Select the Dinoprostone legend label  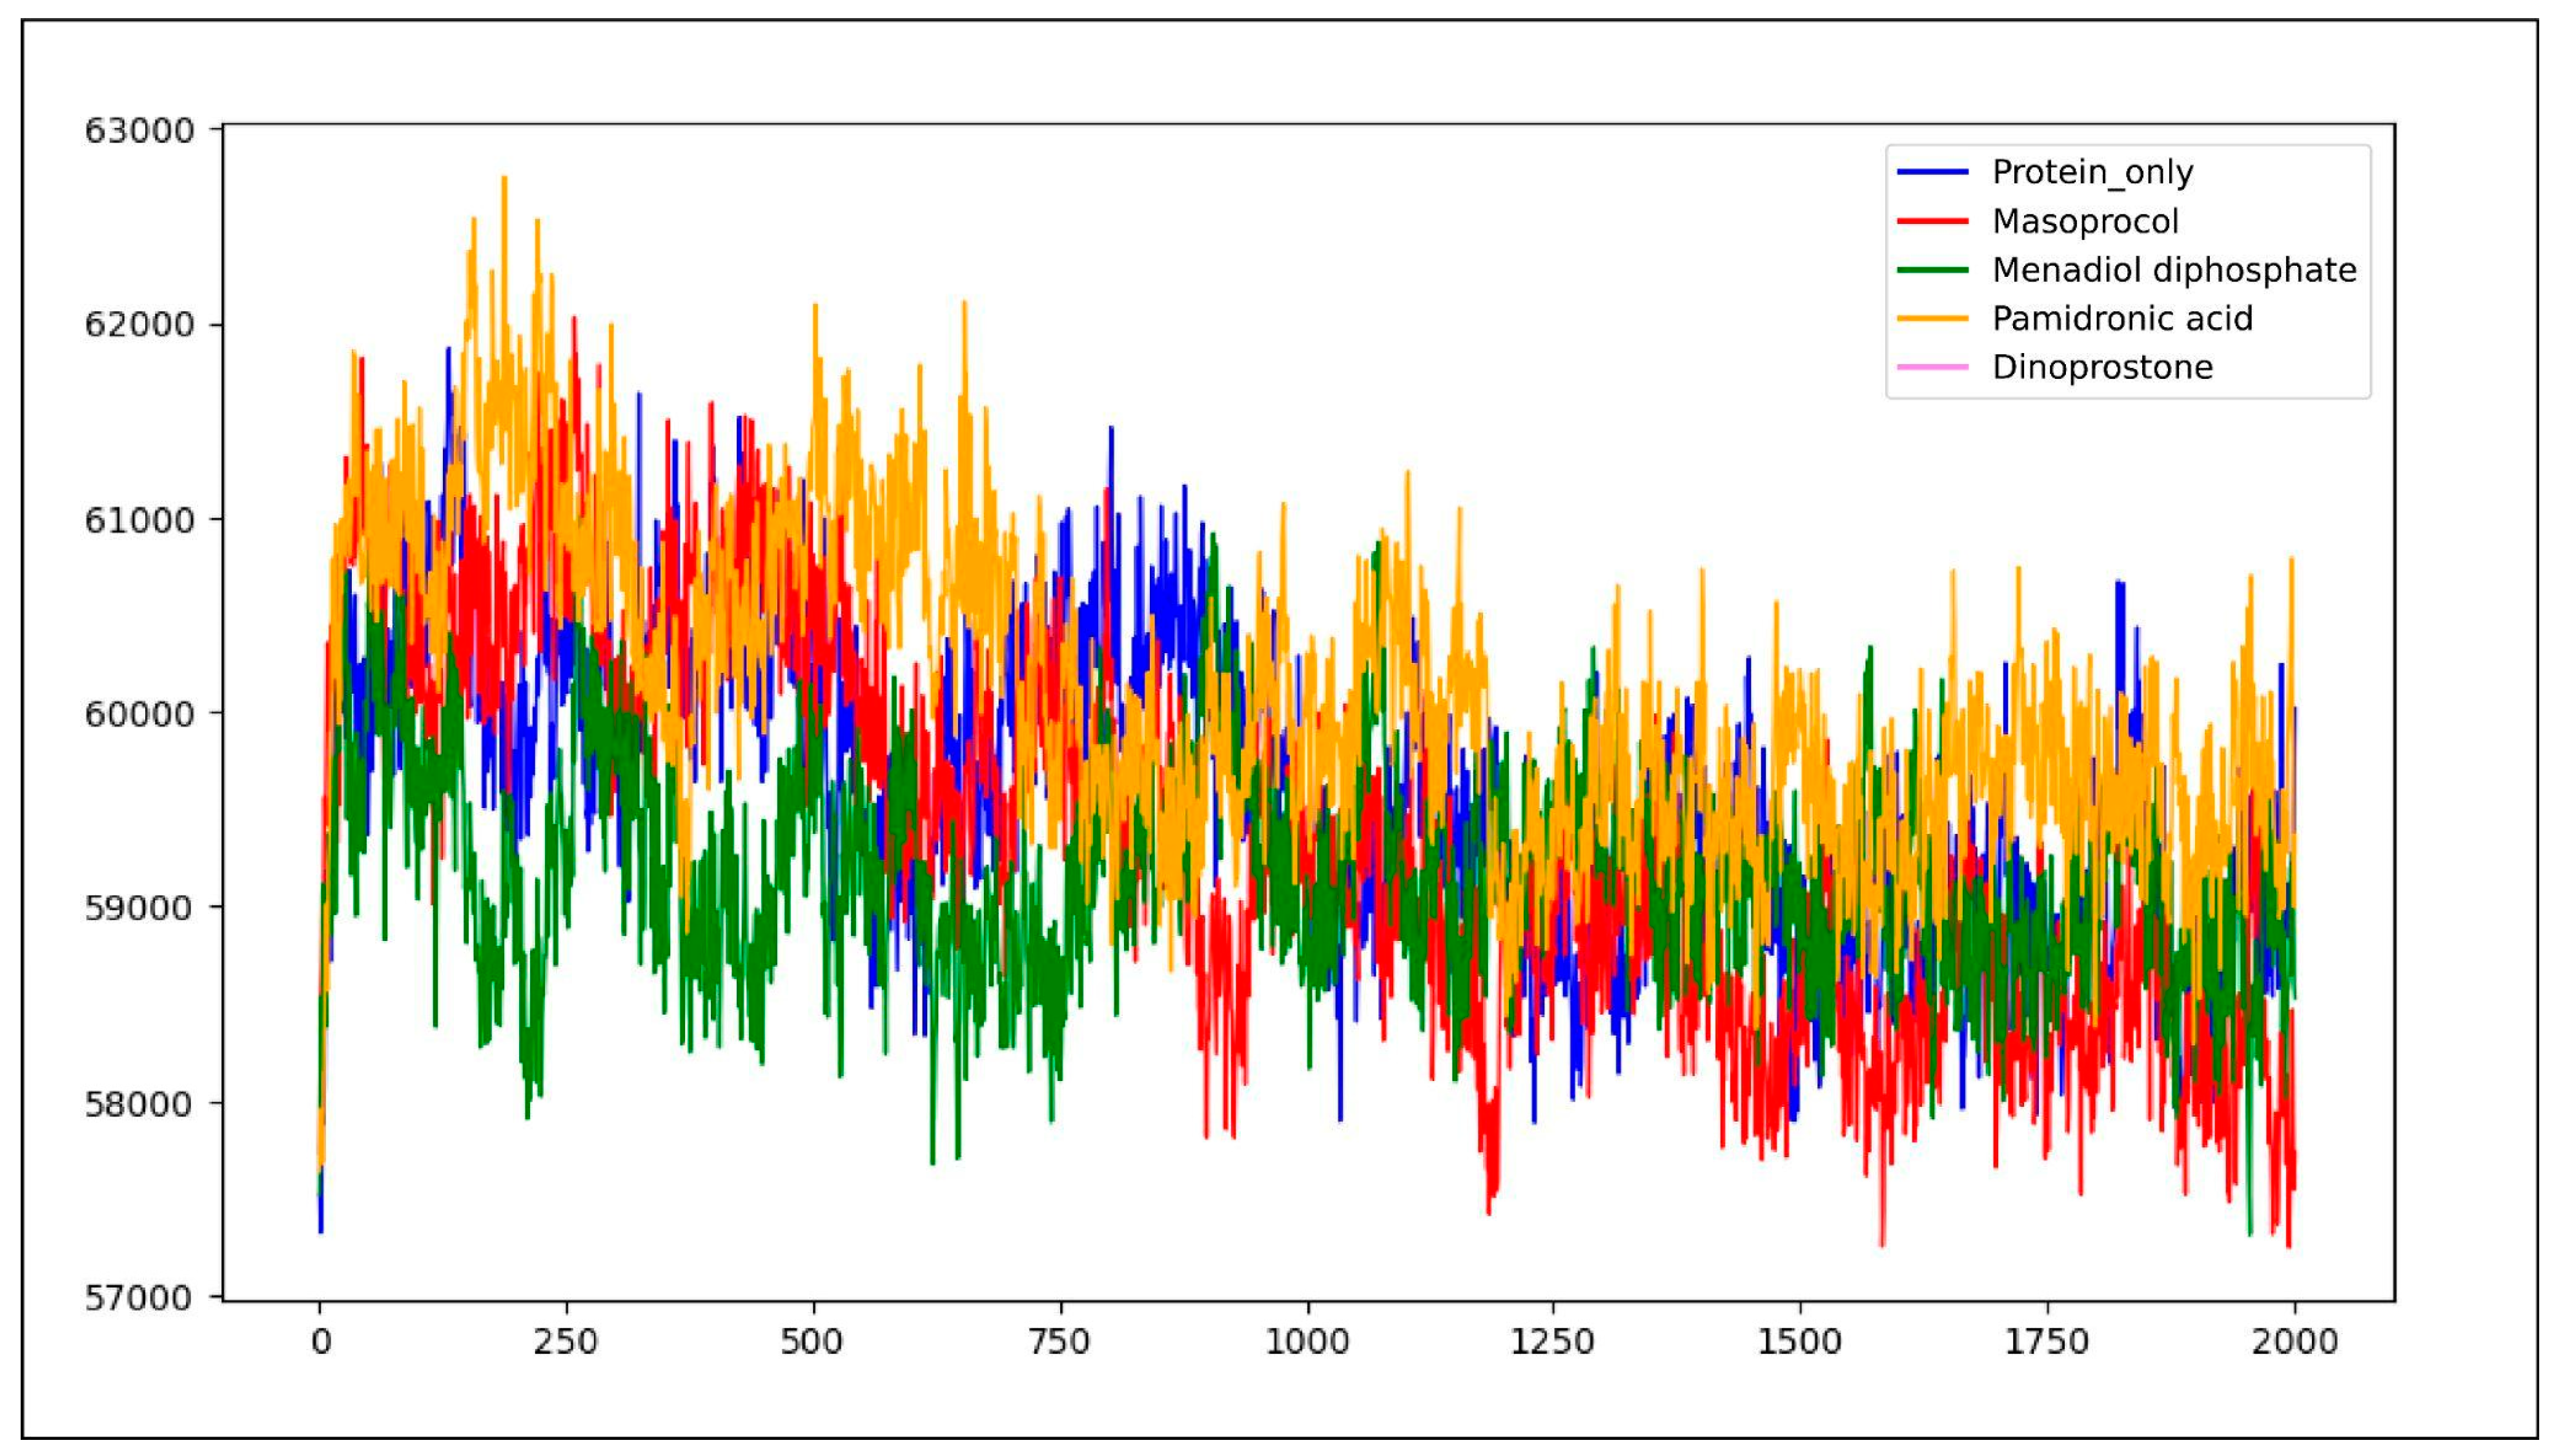2102,367
